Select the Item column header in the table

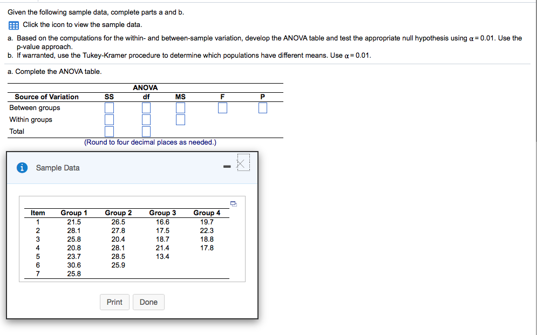(x=37, y=213)
